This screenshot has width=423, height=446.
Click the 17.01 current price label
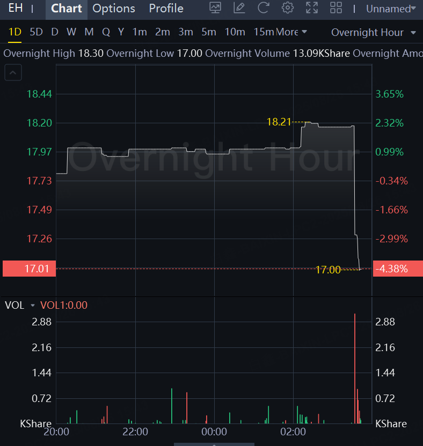click(29, 269)
